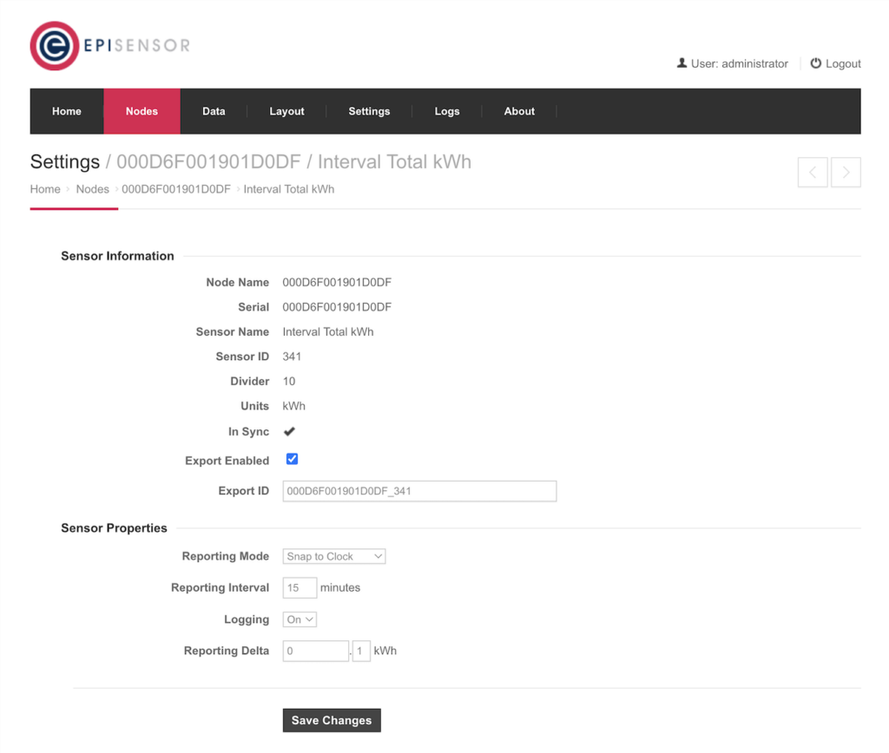Click the right chevron navigation arrow
Screen dimensions: 889x753
846,172
